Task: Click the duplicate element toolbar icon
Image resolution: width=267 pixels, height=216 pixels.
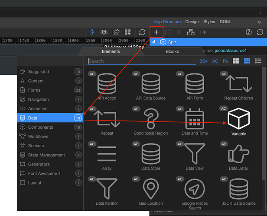Action: point(168,32)
